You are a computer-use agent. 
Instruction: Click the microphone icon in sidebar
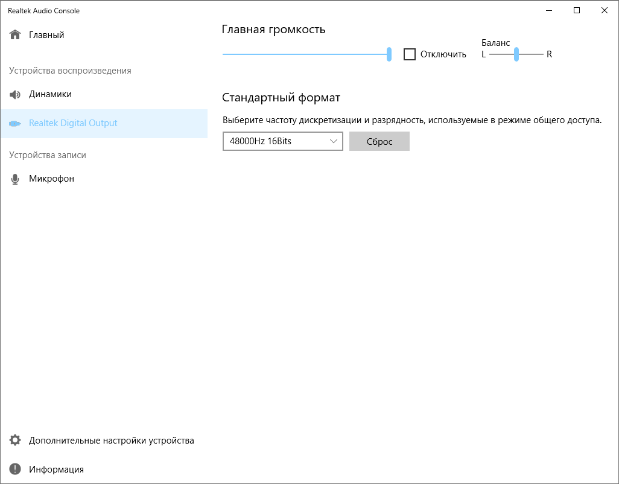pyautogui.click(x=15, y=179)
